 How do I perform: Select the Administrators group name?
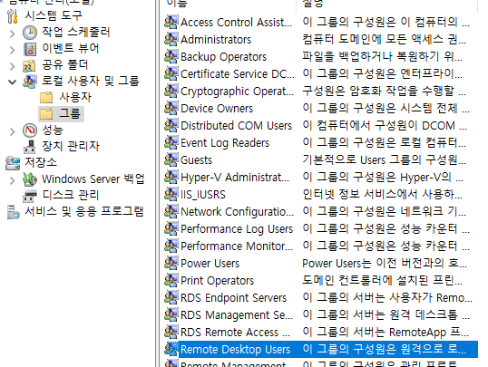216,40
